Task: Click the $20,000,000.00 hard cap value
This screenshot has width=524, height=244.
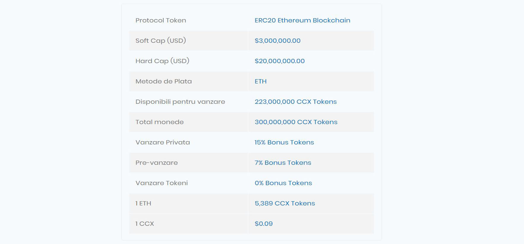Action: [x=280, y=61]
